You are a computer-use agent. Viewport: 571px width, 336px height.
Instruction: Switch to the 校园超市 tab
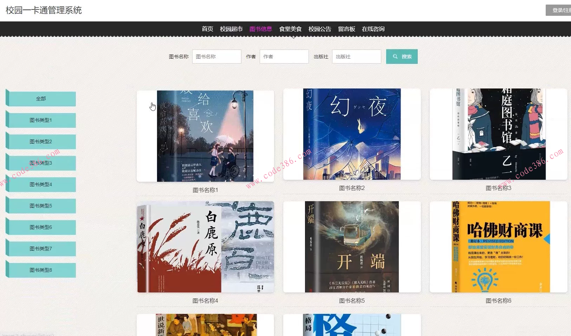(231, 29)
